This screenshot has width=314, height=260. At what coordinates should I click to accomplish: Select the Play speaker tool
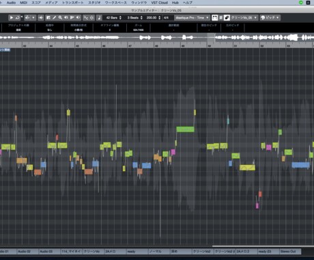pyautogui.click(x=66, y=18)
